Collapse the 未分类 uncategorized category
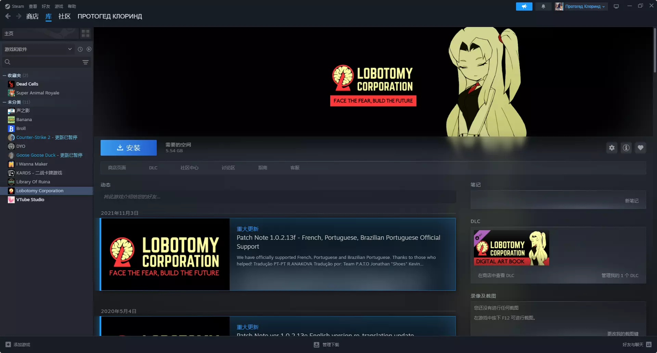This screenshot has width=657, height=353. point(4,102)
